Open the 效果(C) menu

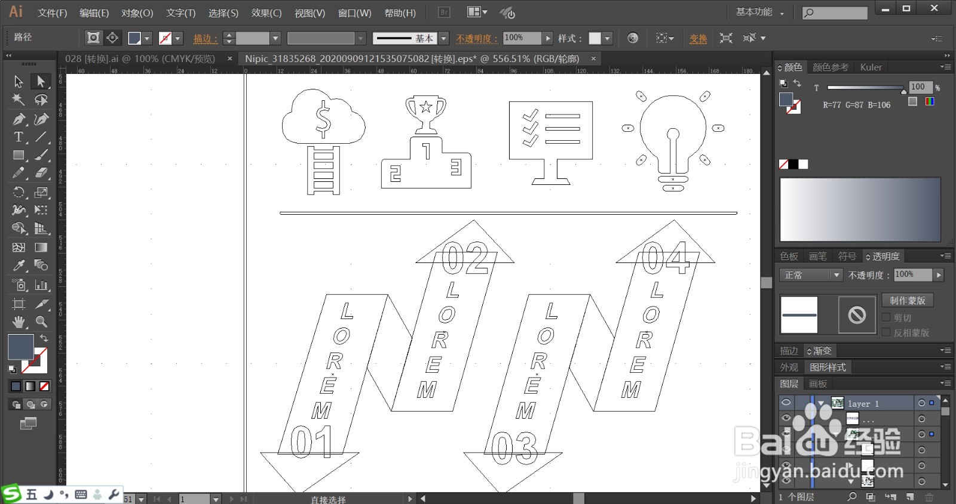click(266, 13)
